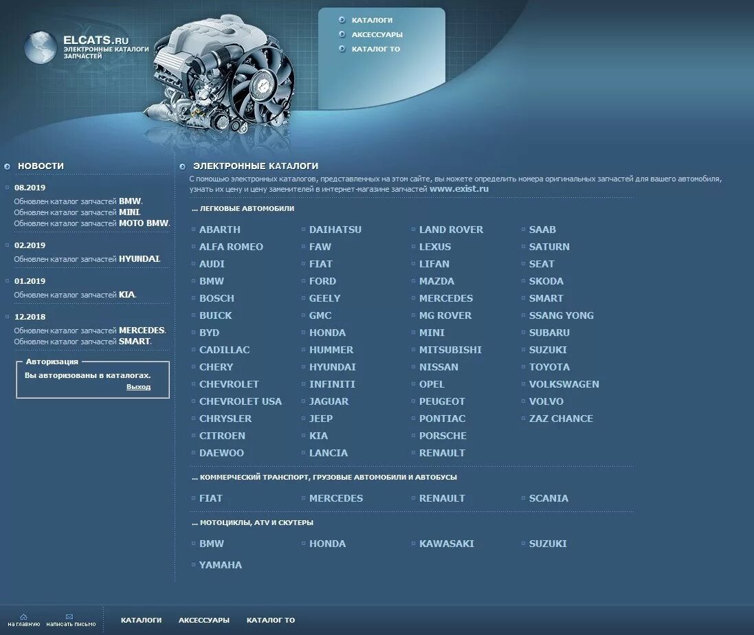Click the ELCATS.RU globe logo
The width and height of the screenshot is (754, 635).
41,47
